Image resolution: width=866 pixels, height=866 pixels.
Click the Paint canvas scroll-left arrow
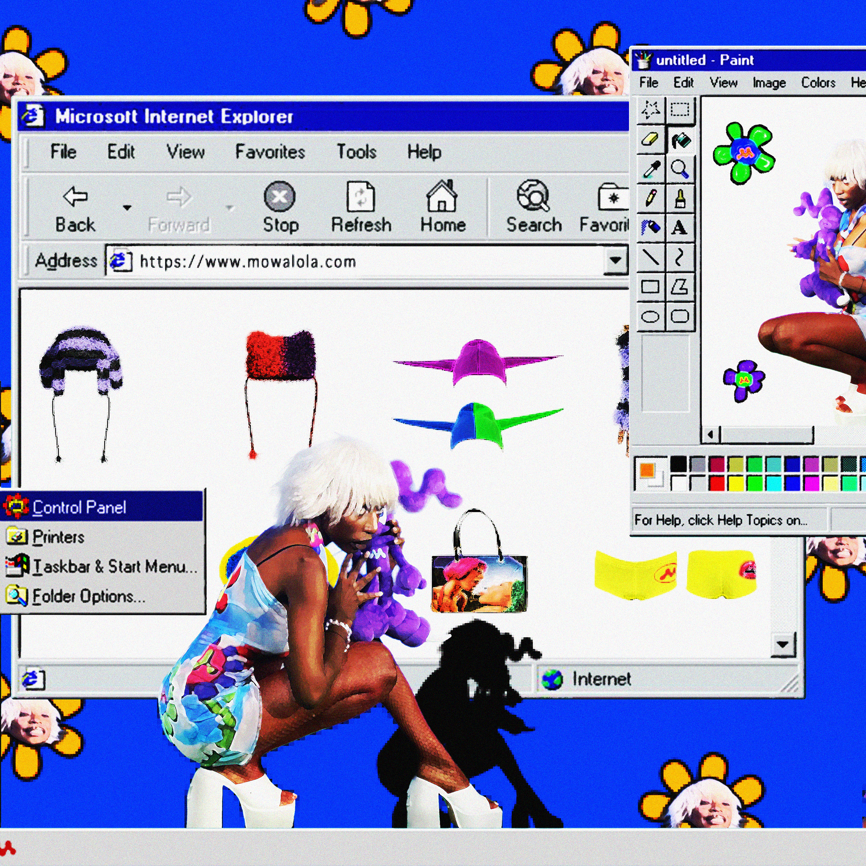[710, 434]
